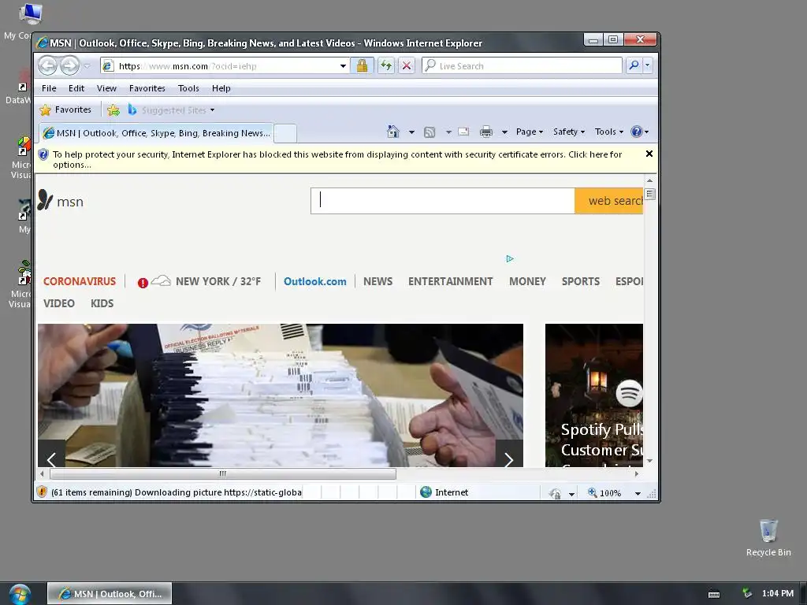This screenshot has width=807, height=605.
Task: Click the IE Forward navigation button
Action: point(70,65)
